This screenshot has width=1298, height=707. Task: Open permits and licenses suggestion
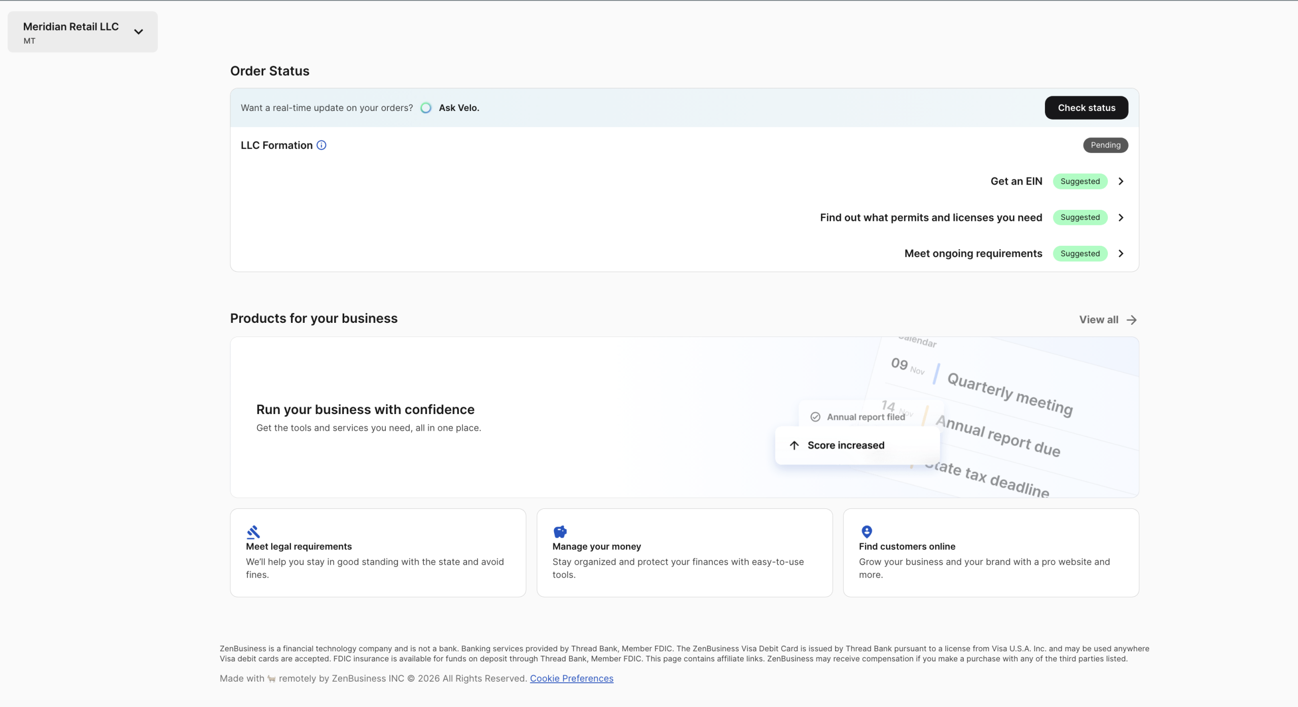pyautogui.click(x=931, y=217)
